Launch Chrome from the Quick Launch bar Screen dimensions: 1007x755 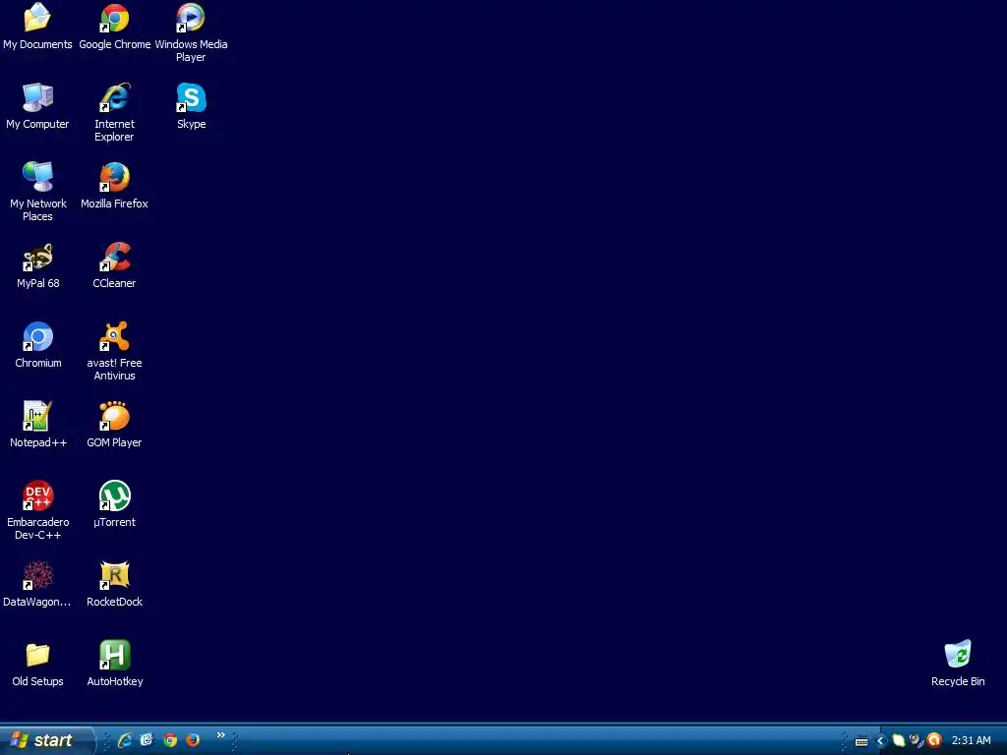[170, 740]
